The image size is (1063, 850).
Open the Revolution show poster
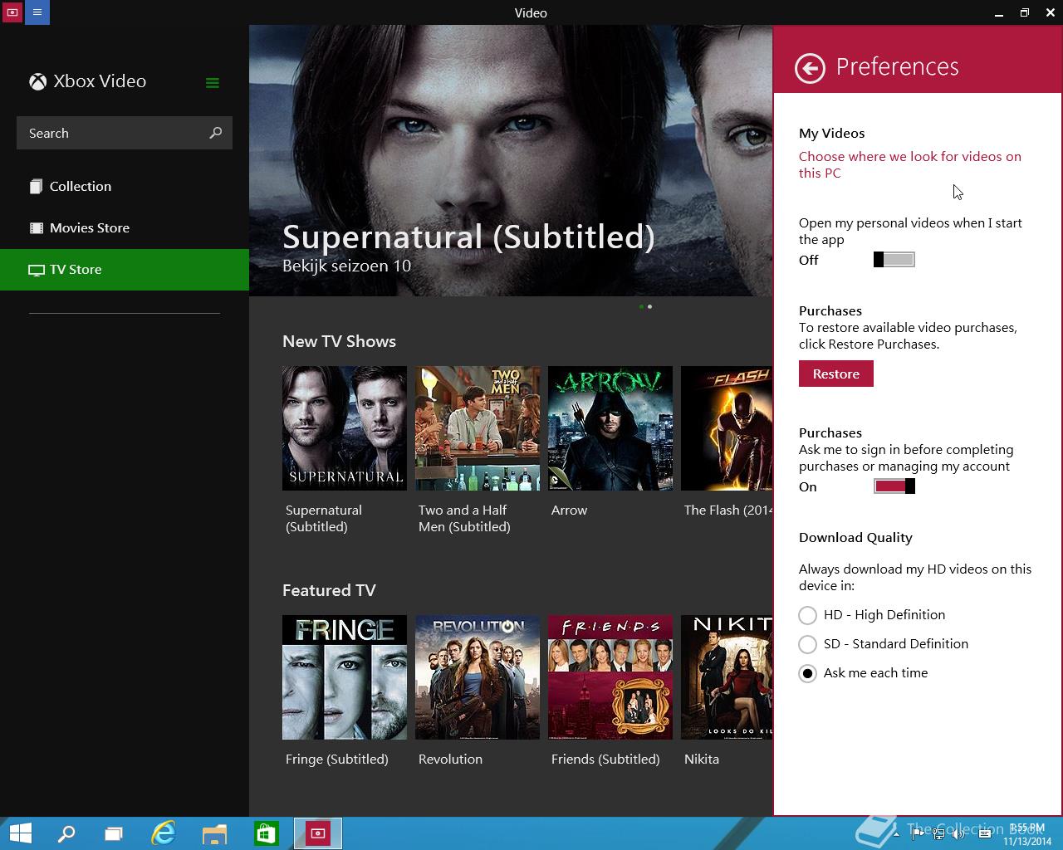pyautogui.click(x=478, y=677)
